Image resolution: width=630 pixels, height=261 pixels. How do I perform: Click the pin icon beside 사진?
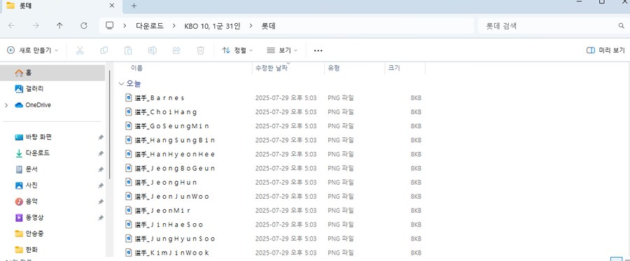coord(100,185)
